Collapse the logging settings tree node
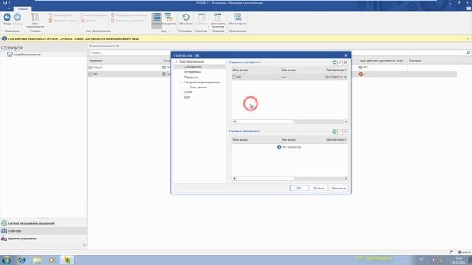472x265 pixels. [182, 82]
